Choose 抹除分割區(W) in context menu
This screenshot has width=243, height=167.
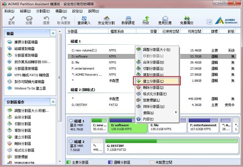tap(157, 106)
